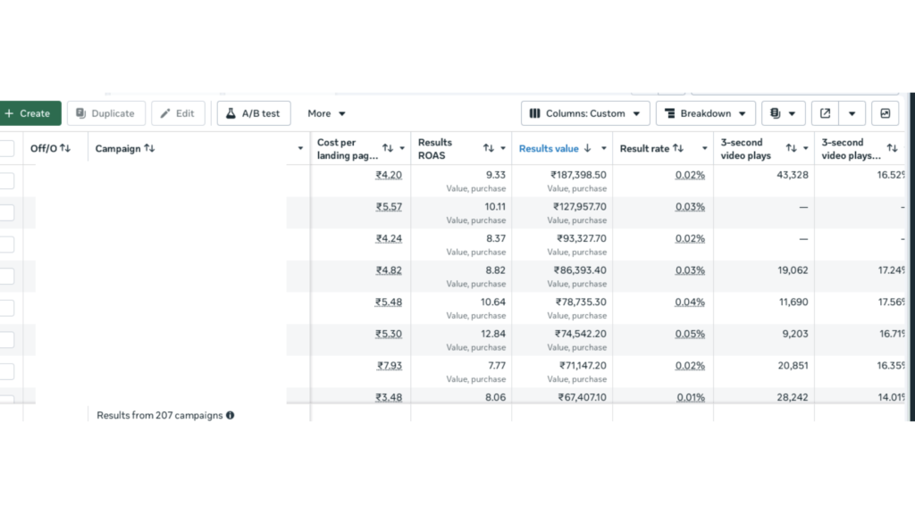Screen dimensions: 915x514
Task: Tick checkbox for the ₹187,398.50 row
Action: tap(6, 180)
